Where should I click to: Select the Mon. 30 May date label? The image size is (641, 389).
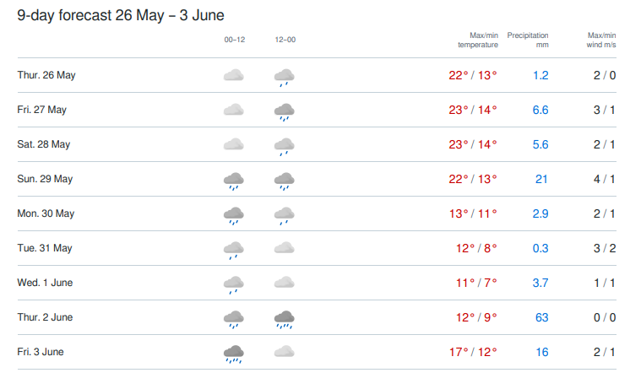coord(46,213)
